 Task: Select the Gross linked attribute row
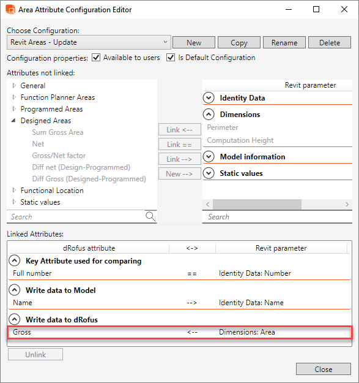pyautogui.click(x=180, y=332)
